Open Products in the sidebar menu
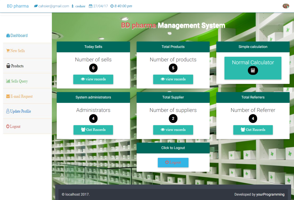 [17, 66]
